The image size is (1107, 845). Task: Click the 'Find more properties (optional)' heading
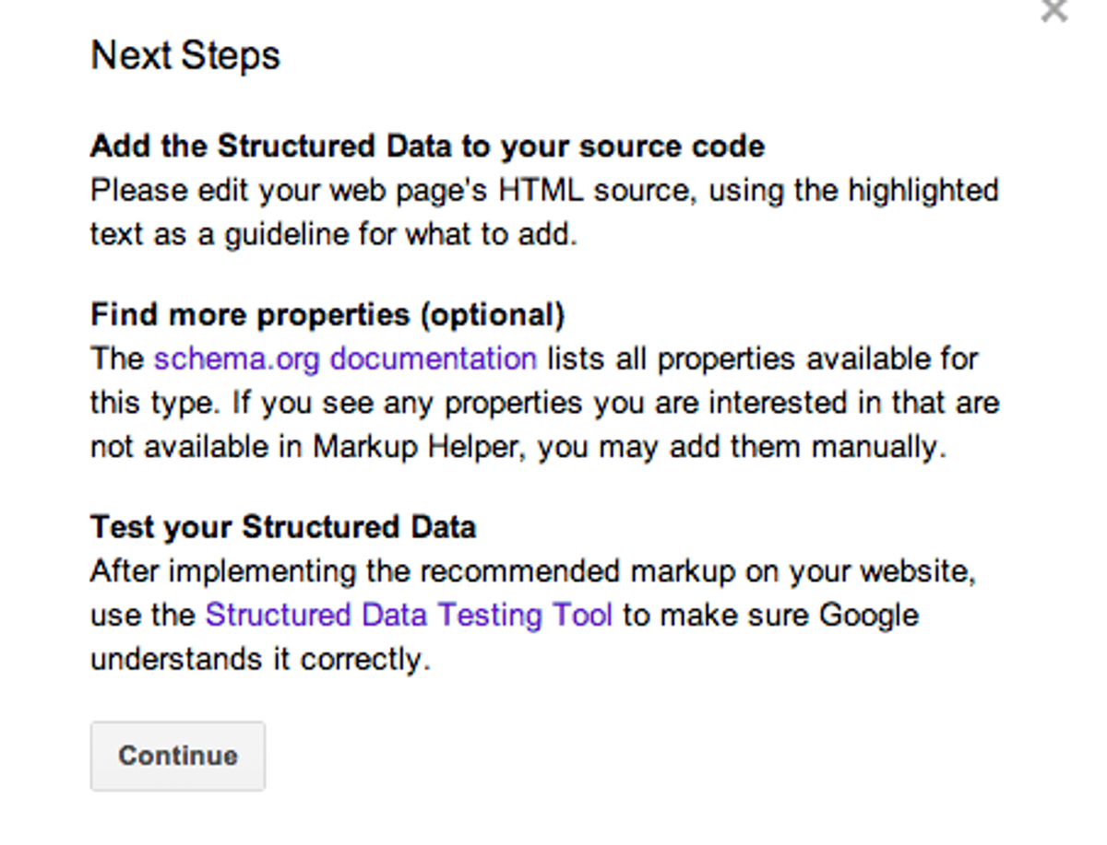[x=327, y=316]
